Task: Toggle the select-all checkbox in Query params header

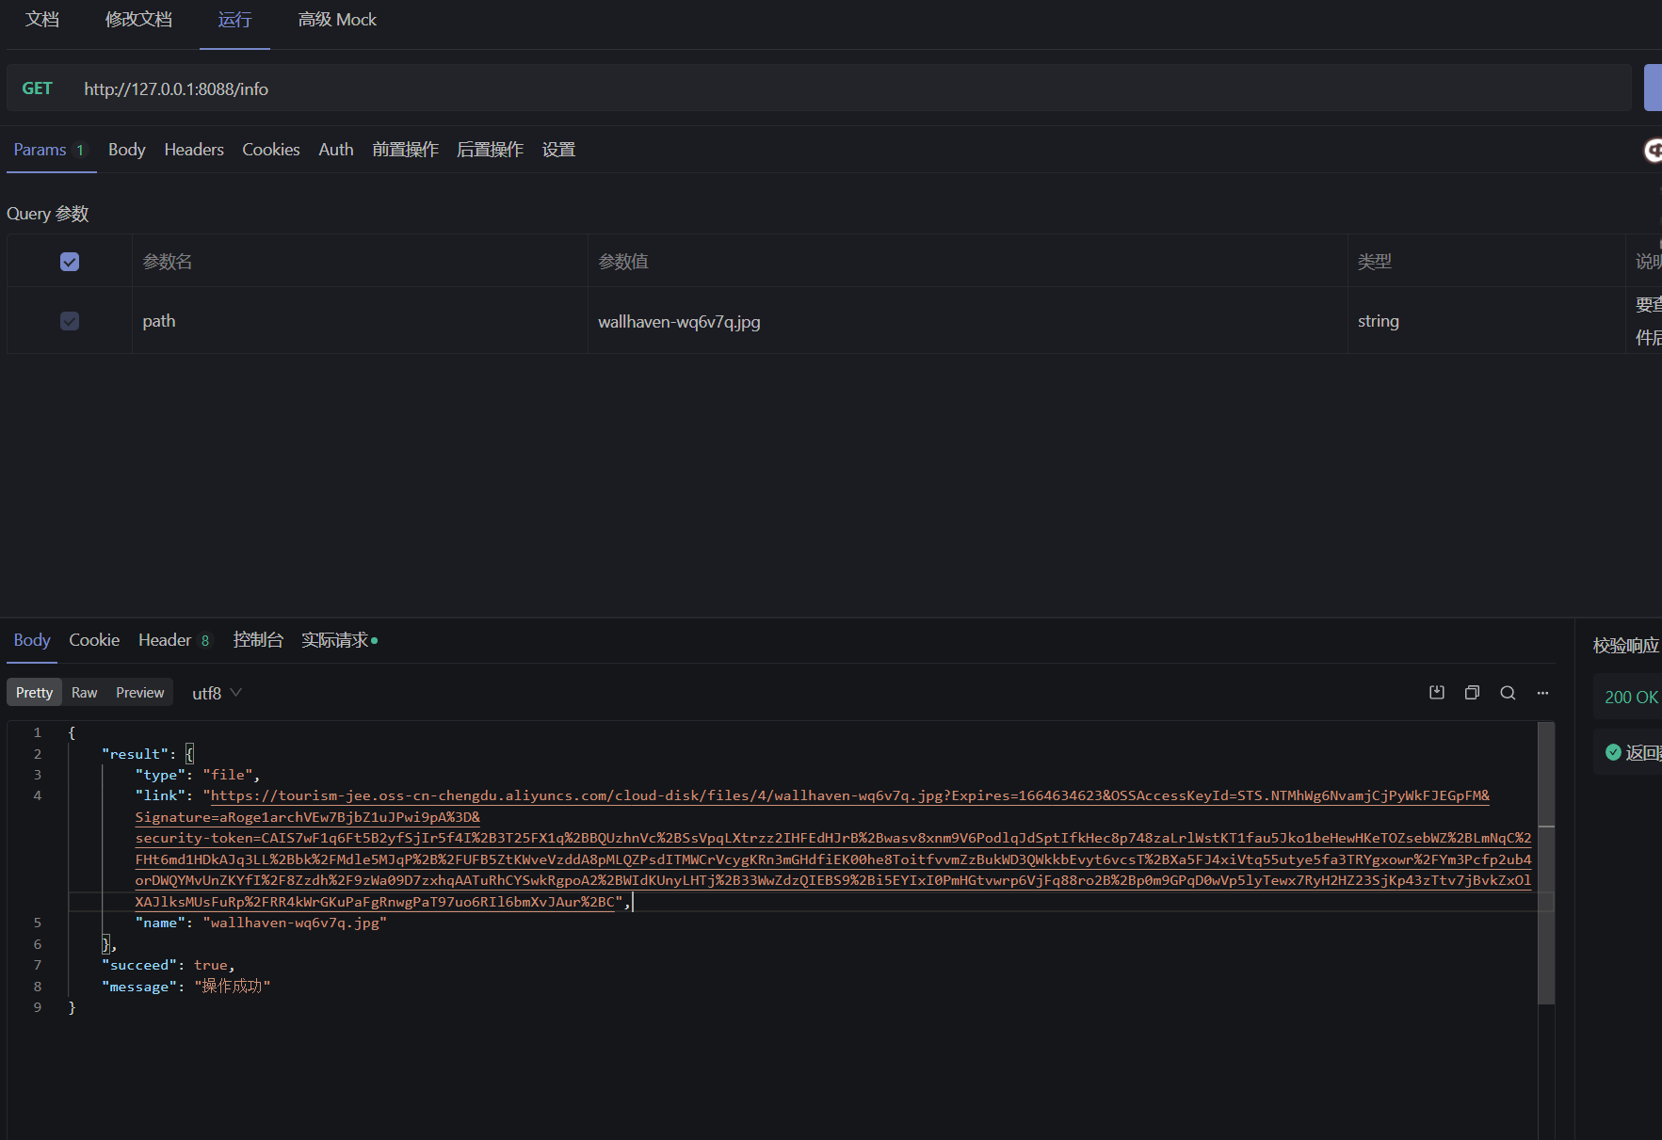Action: point(69,261)
